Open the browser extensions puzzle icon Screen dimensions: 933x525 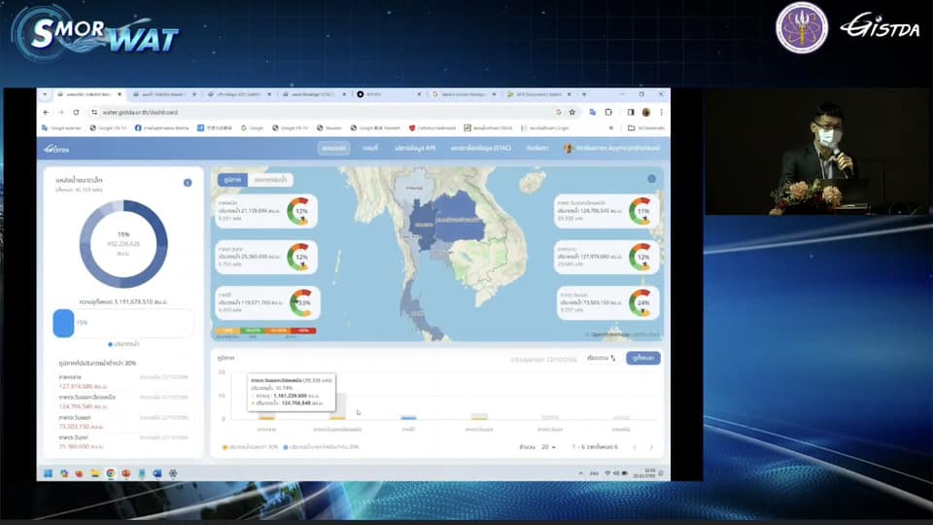(608, 112)
